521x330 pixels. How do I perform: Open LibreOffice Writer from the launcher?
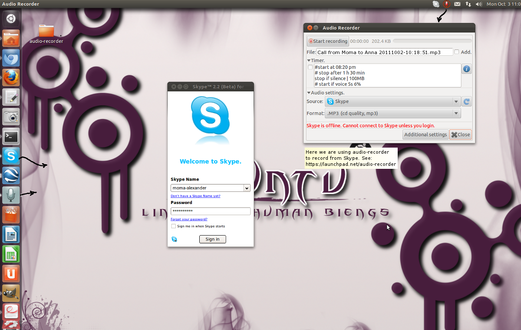tap(11, 234)
